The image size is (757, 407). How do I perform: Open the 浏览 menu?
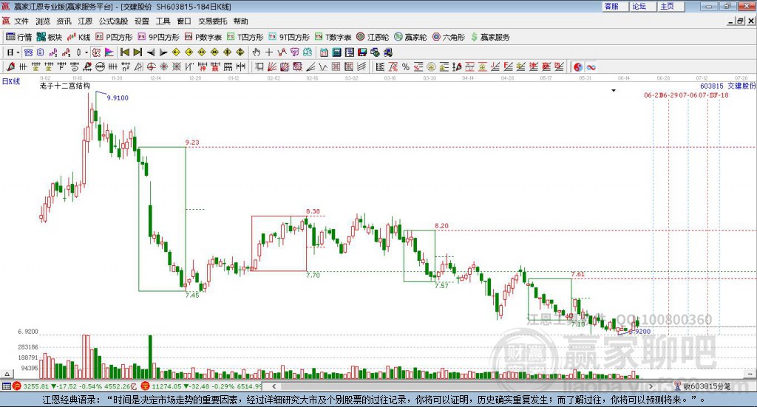pos(42,21)
